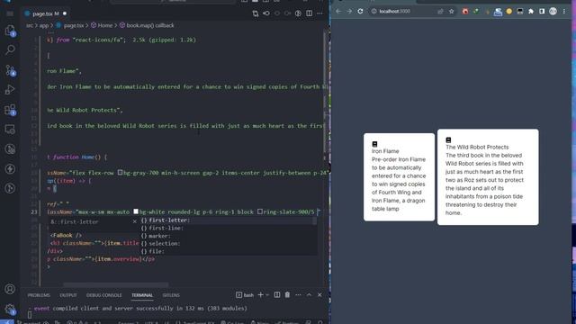
Task: Close the &::first-letter suggestion details
Action: pos(134,221)
